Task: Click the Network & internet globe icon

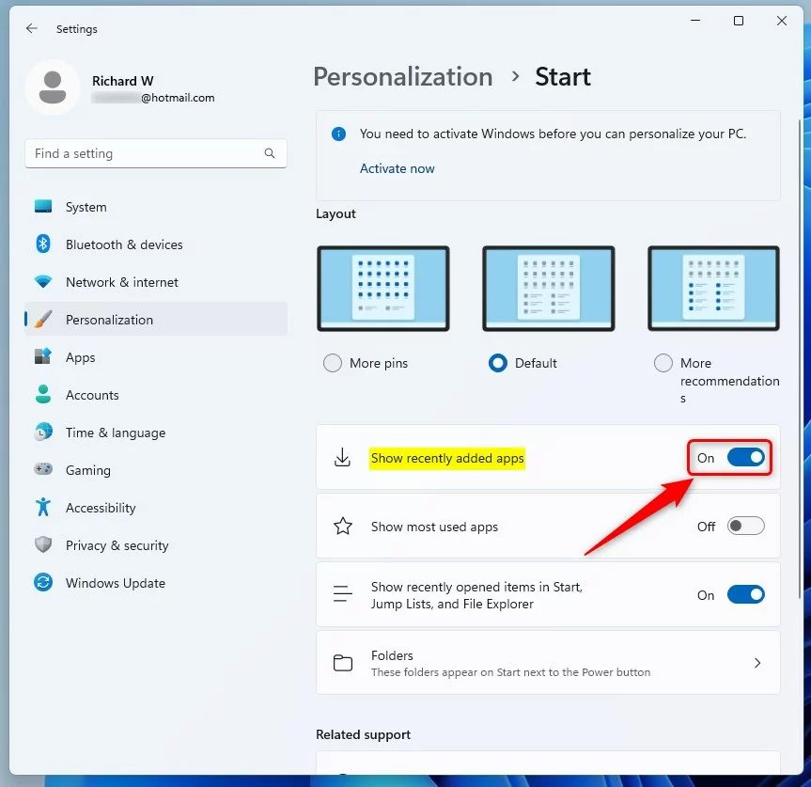Action: 42,282
